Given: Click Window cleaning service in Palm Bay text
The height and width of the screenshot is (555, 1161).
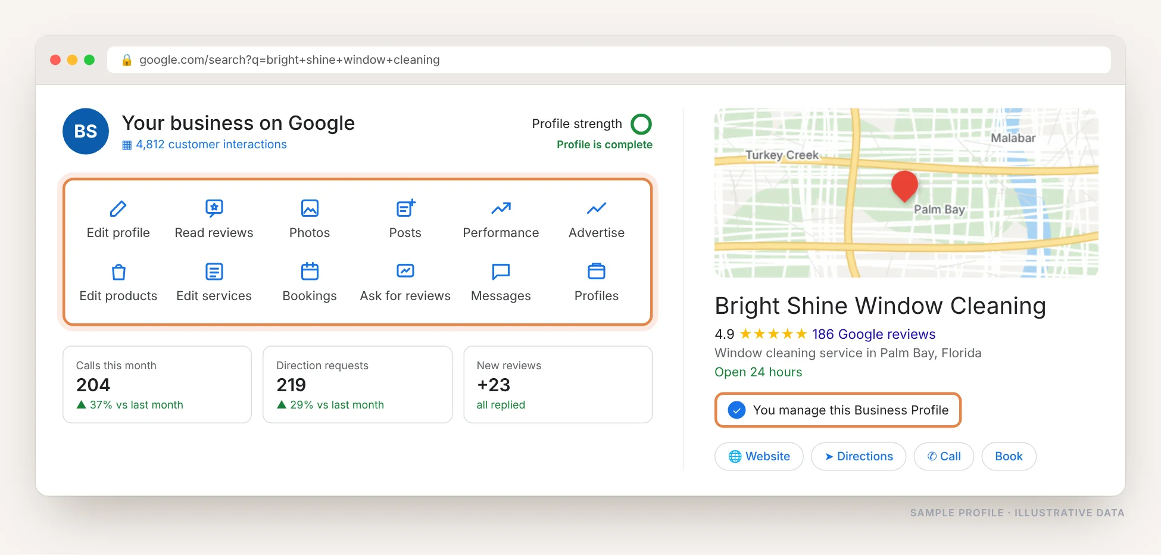Looking at the screenshot, I should pos(848,353).
